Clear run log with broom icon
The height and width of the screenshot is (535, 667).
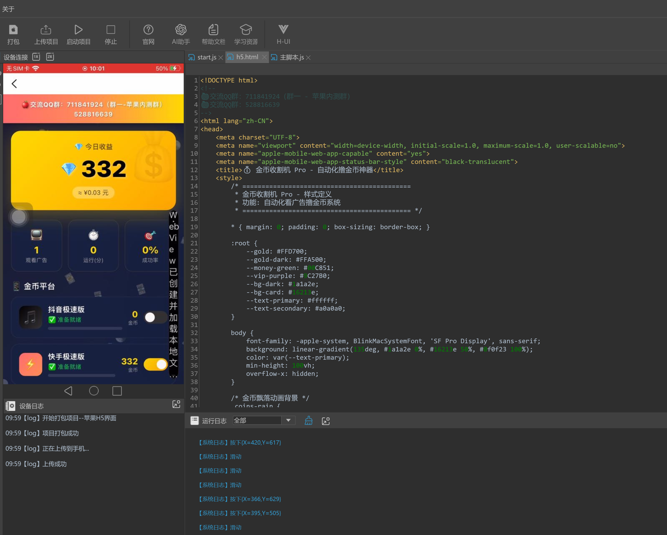(x=308, y=421)
